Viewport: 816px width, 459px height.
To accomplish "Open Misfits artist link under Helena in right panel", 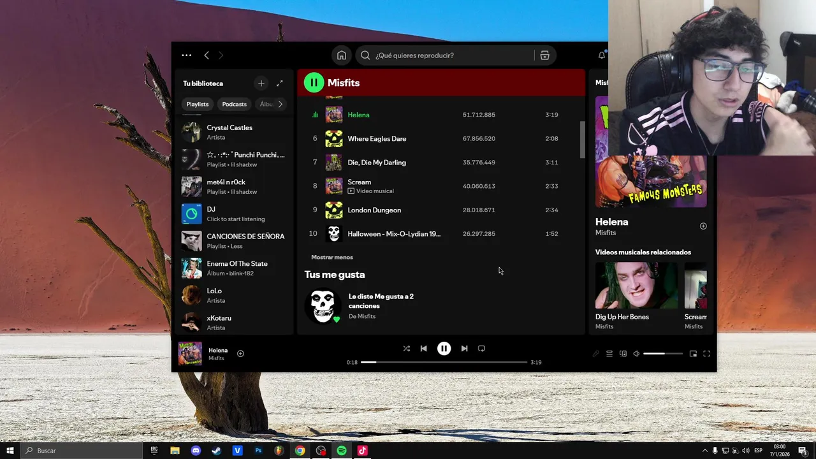I will coord(606,233).
